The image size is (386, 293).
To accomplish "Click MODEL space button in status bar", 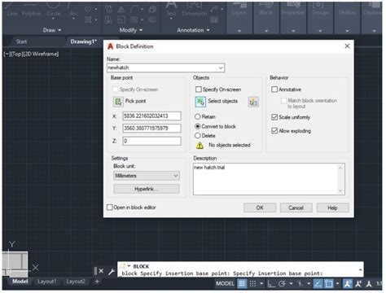I will pyautogui.click(x=225, y=283).
